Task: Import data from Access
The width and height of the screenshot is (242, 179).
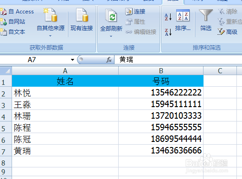Action: [17, 12]
